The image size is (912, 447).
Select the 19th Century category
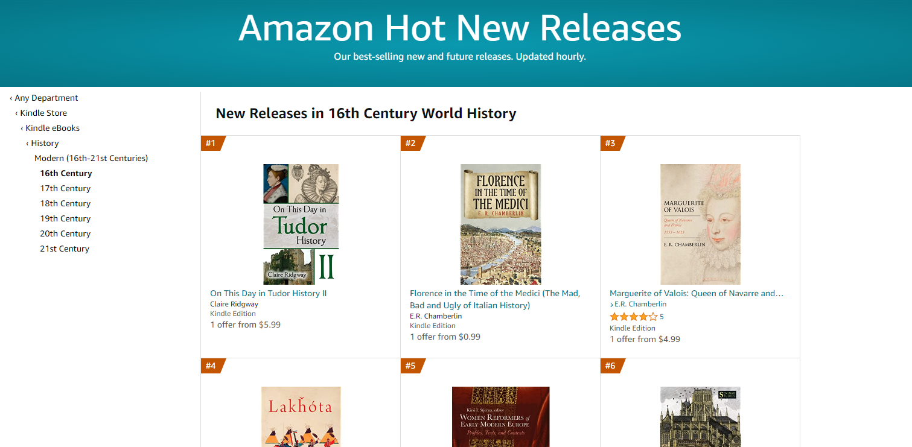tap(65, 218)
